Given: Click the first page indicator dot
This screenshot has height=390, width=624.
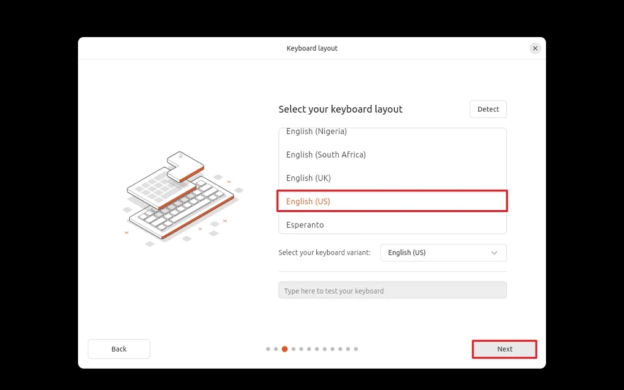Looking at the screenshot, I should (x=268, y=349).
